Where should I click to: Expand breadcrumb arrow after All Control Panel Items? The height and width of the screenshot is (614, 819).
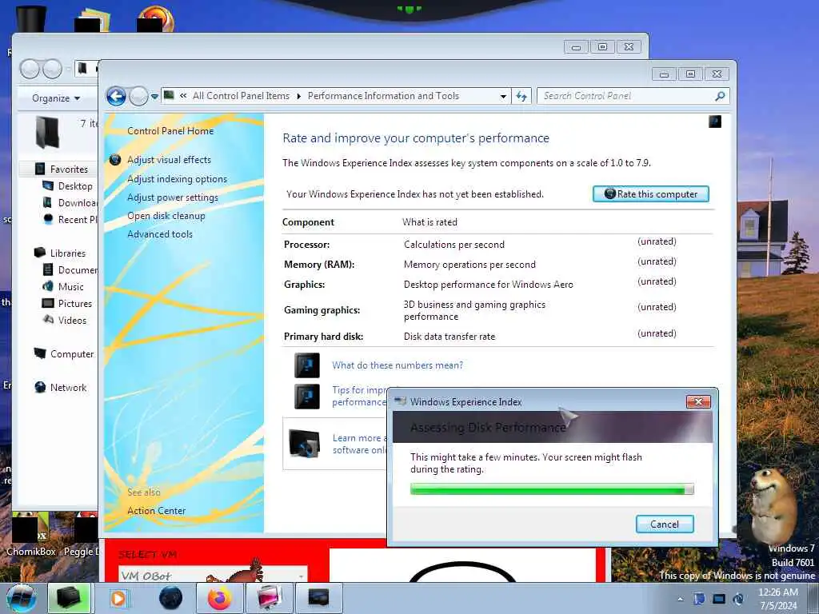coord(299,96)
